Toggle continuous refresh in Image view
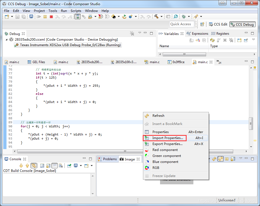 pos(220,159)
